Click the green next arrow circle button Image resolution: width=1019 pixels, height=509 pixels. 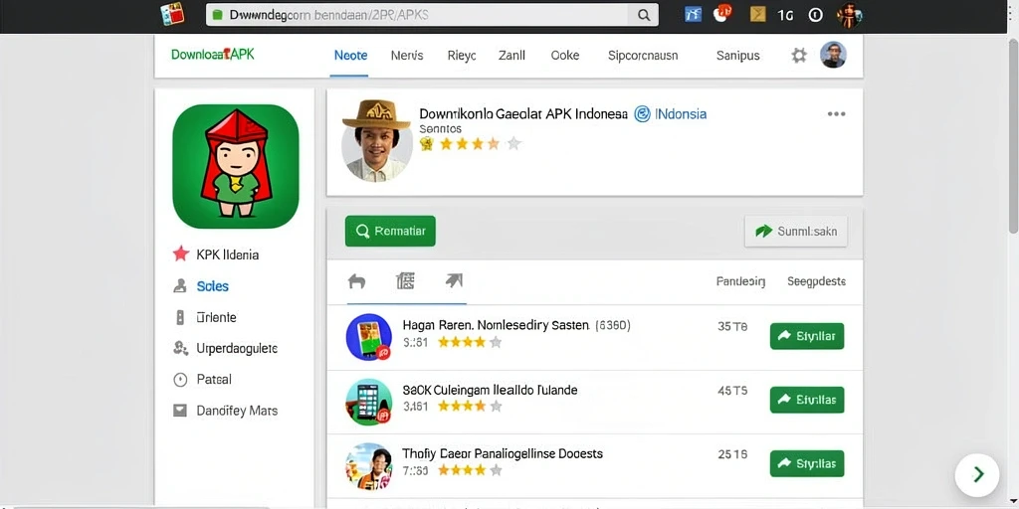pyautogui.click(x=977, y=474)
